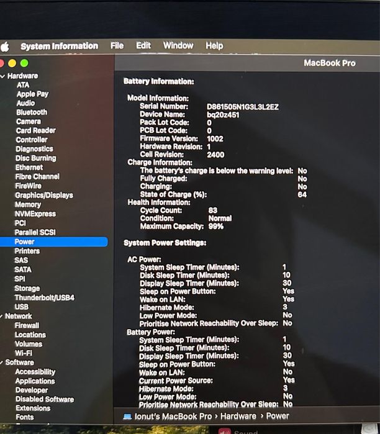Screen dimensions: 380x434
Task: Select Camera in the sidebar
Action: (29, 122)
